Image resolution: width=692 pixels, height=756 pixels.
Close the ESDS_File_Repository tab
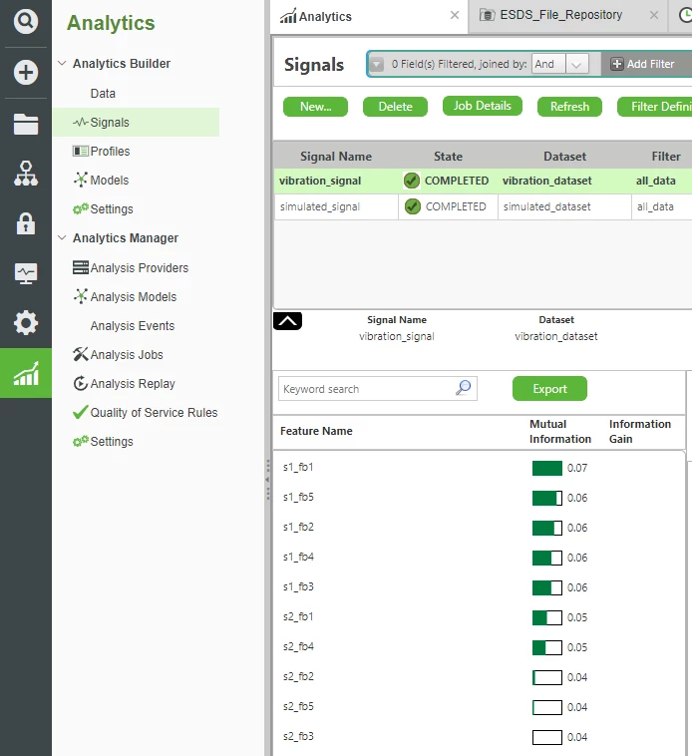pos(654,15)
